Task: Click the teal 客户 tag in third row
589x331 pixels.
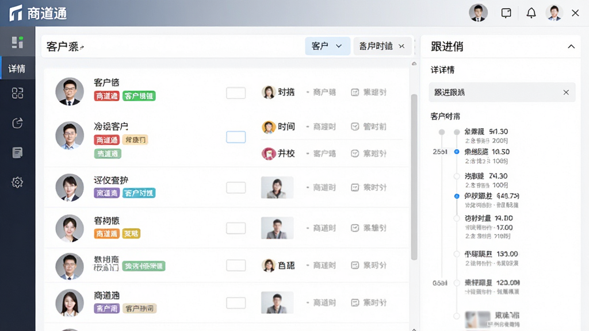Action: [x=139, y=193]
